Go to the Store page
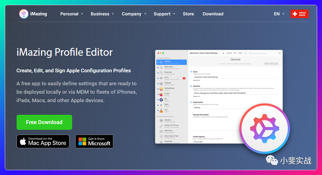 click(188, 14)
